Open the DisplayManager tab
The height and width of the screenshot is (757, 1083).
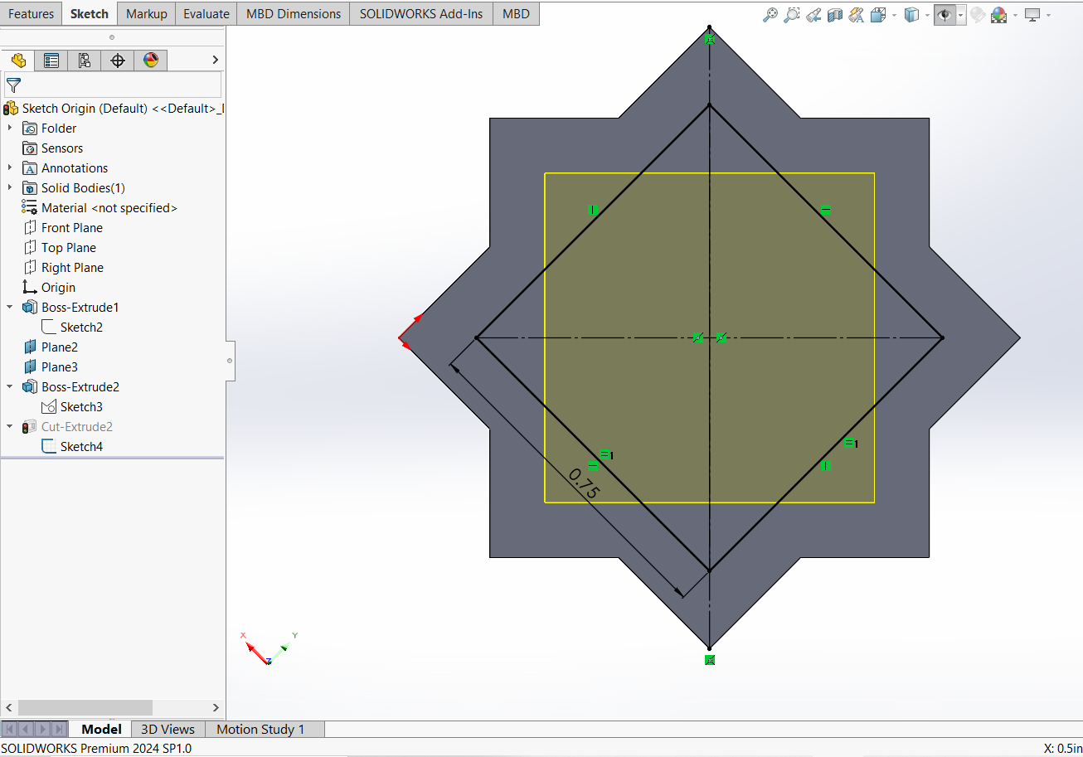(x=151, y=60)
